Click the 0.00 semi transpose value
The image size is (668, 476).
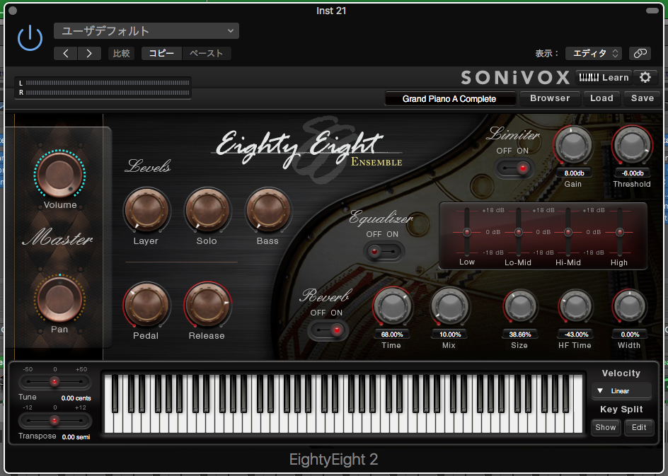coord(76,437)
